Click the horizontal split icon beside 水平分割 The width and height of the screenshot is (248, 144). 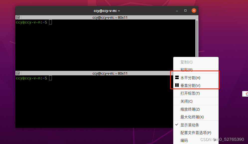pos(177,77)
